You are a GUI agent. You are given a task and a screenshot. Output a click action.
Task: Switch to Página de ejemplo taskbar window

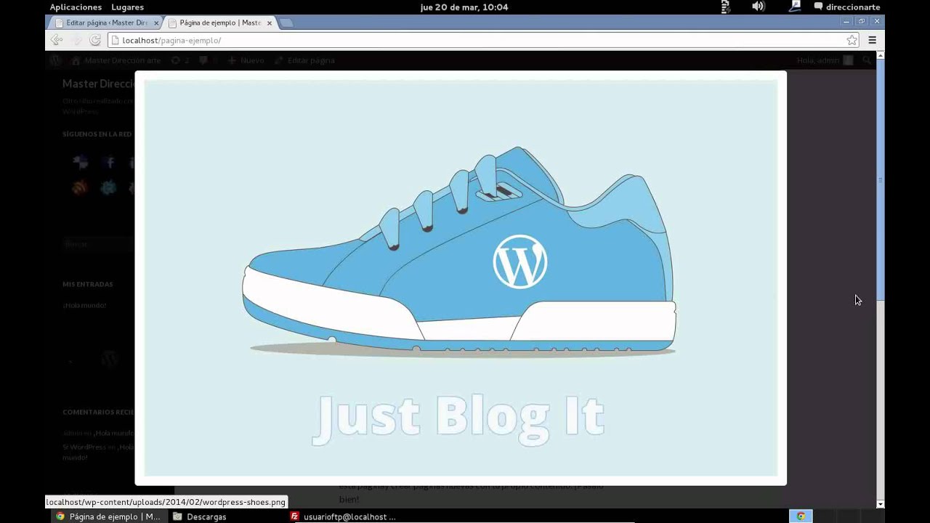point(108,516)
